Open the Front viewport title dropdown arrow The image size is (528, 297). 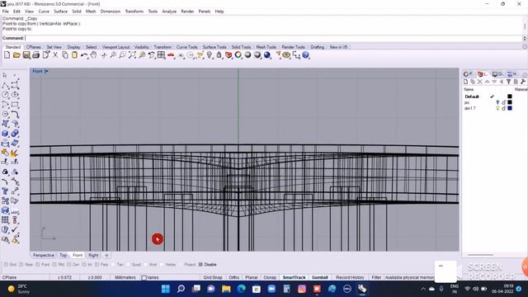click(46, 71)
